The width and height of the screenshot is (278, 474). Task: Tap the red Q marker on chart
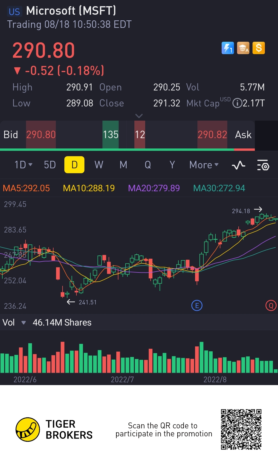pos(271,306)
